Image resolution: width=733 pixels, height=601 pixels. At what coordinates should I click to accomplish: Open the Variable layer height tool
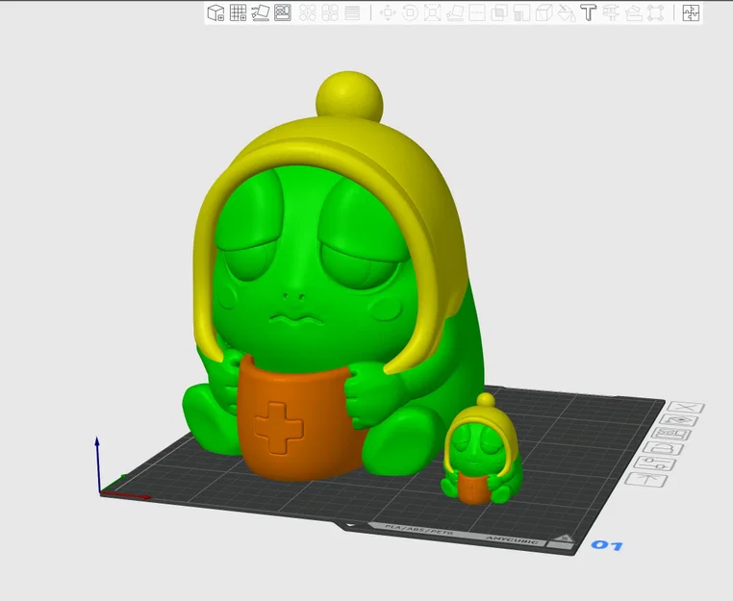coord(352,13)
